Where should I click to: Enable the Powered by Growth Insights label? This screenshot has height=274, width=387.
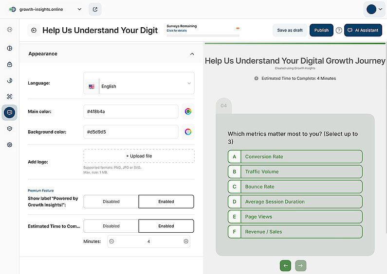[x=166, y=202]
